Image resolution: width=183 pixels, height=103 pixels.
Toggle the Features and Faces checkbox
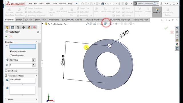click(6, 76)
